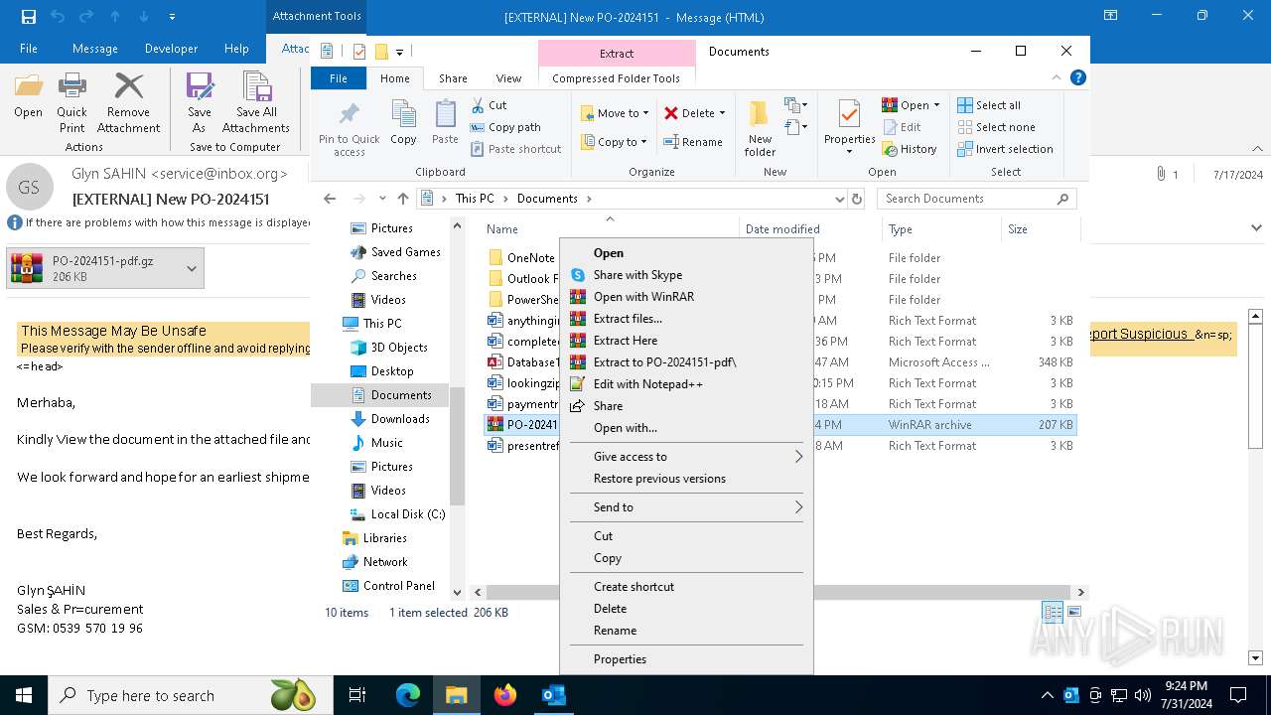Open Microsoft Edge from taskbar
1271x715 pixels.
408,695
